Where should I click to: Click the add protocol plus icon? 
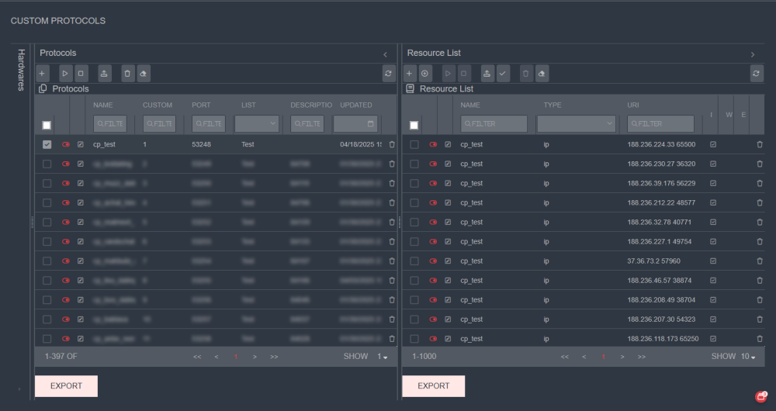coord(42,73)
